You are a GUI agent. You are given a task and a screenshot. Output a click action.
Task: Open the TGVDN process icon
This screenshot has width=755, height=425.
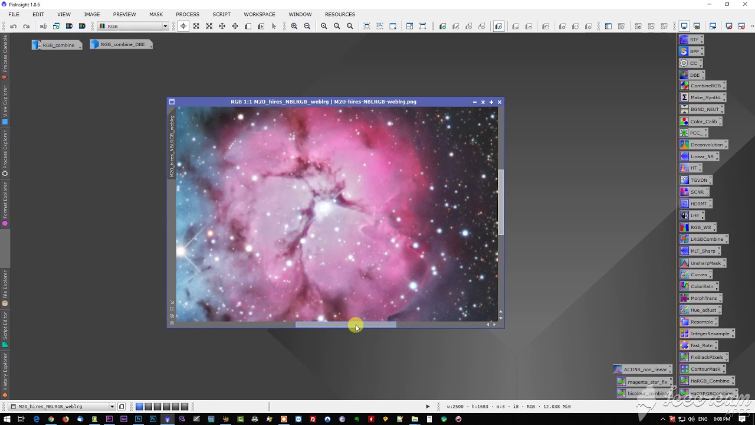695,180
